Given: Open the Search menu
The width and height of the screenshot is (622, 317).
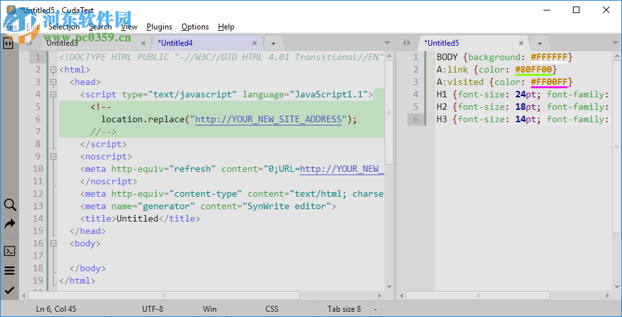Looking at the screenshot, I should (x=100, y=27).
